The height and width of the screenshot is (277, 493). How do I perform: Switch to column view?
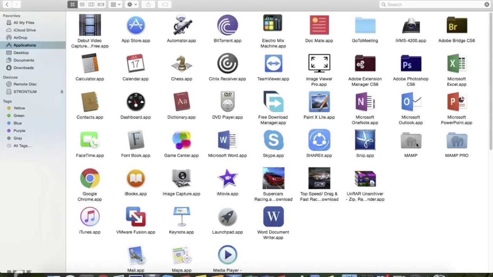coord(91,5)
